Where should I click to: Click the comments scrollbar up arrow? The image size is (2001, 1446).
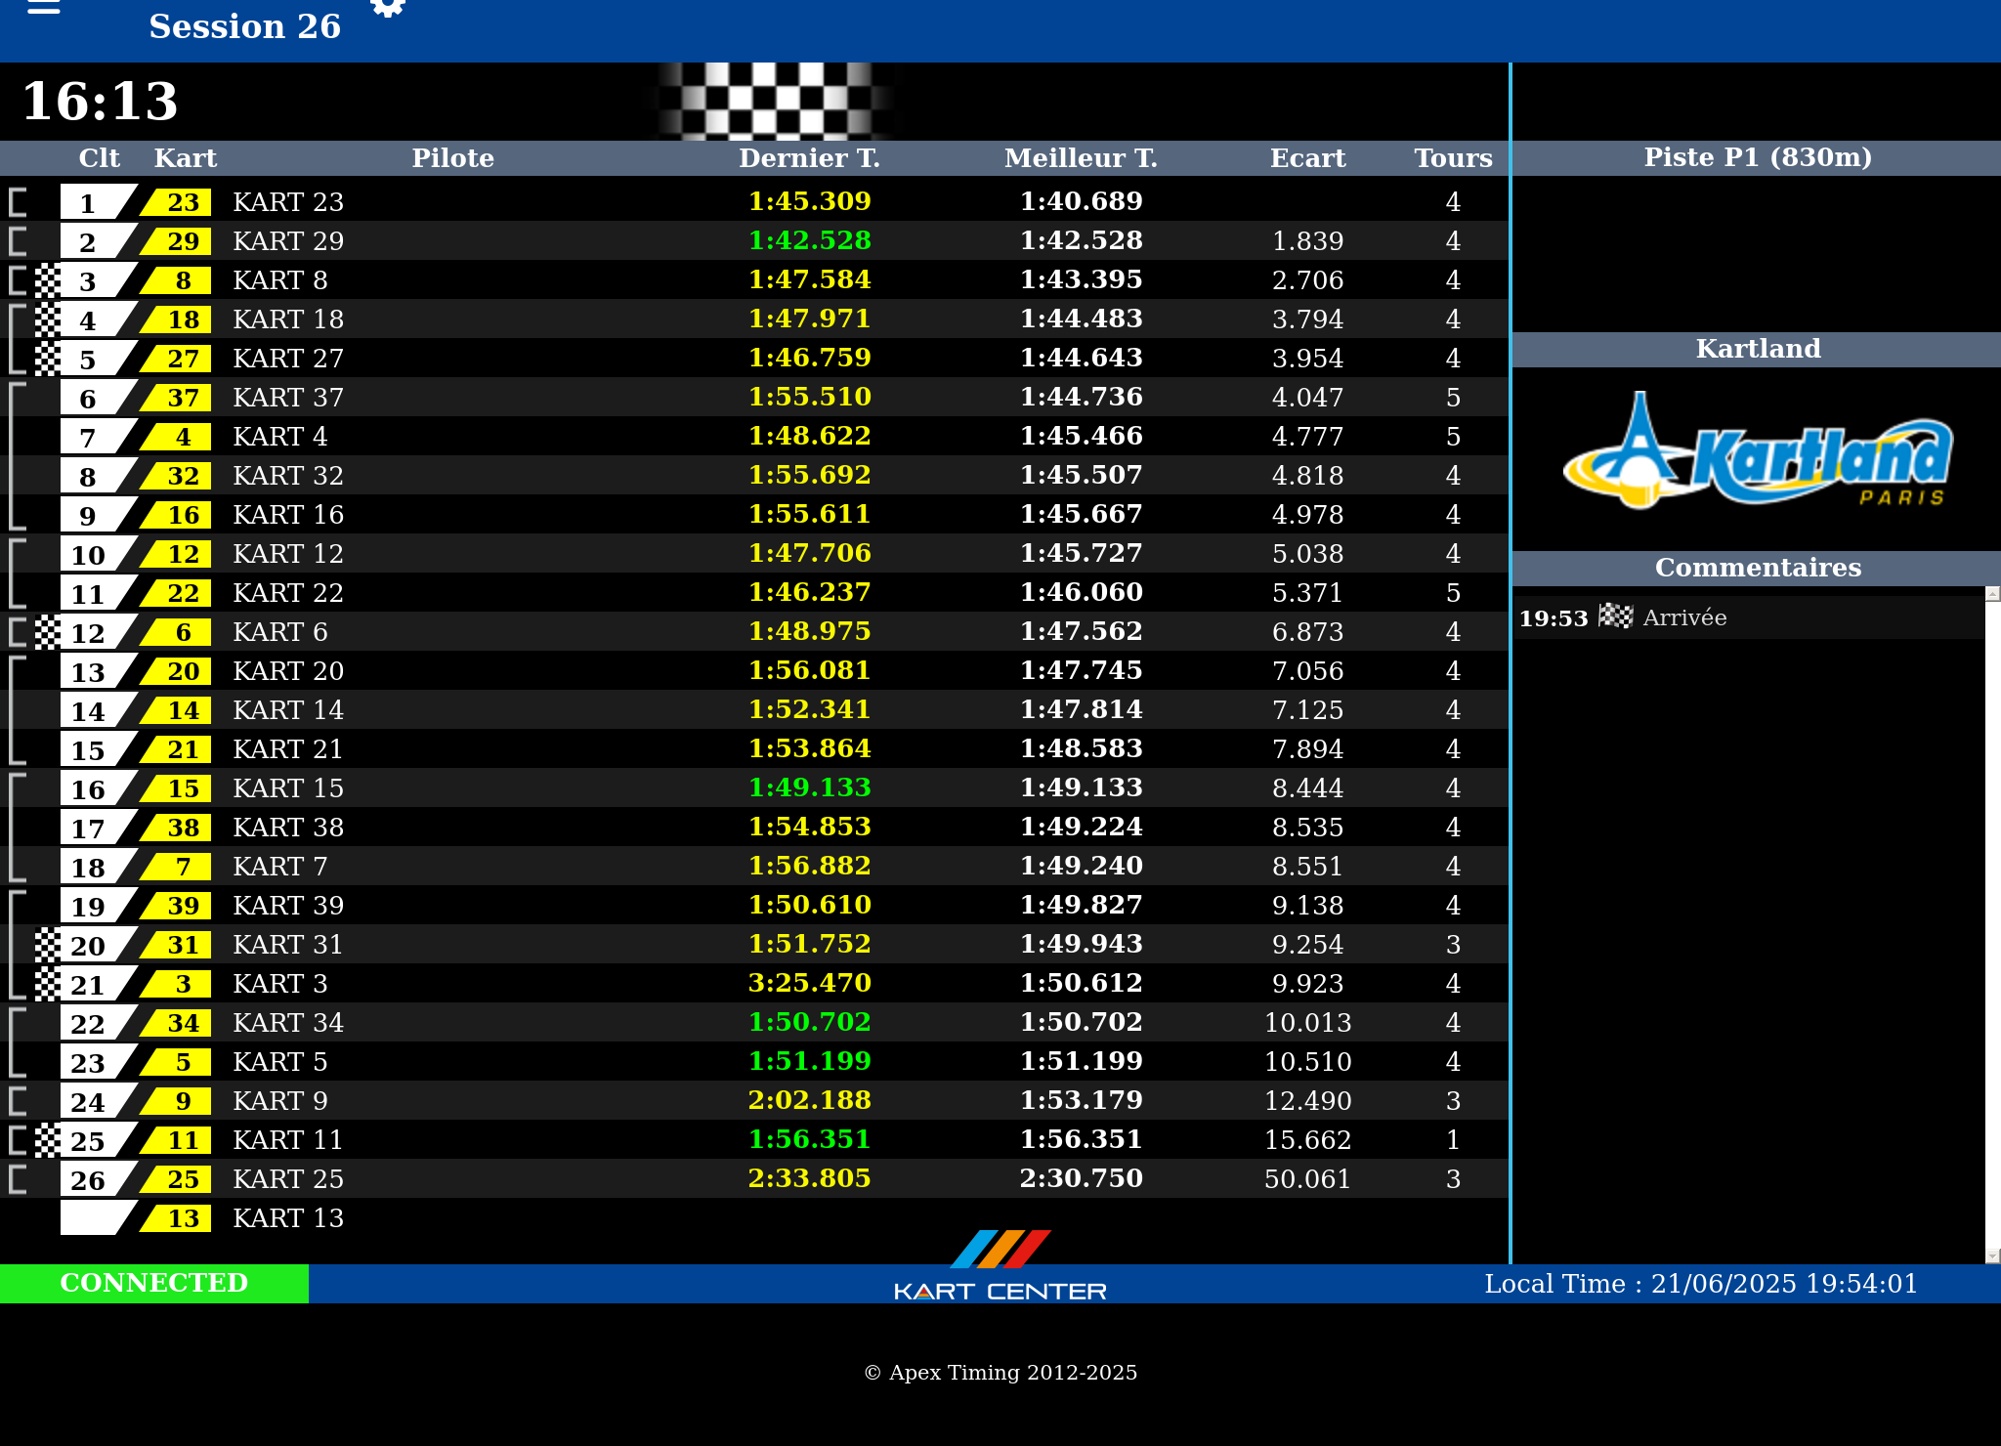tap(1992, 594)
